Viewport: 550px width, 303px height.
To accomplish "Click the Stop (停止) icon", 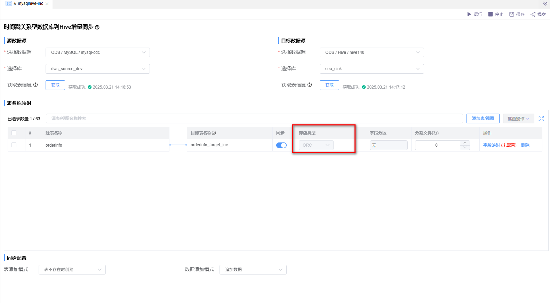I will 491,14.
